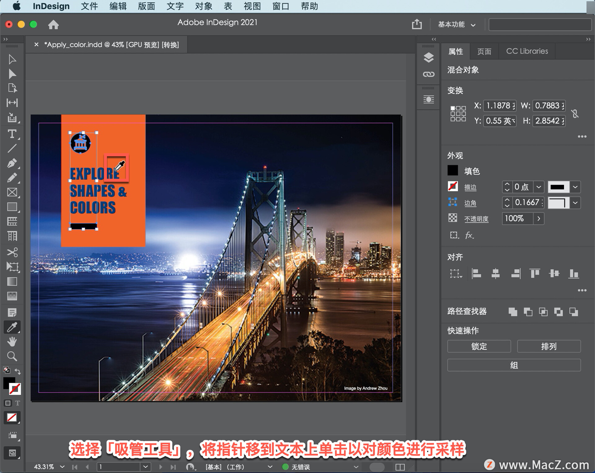Click the black fill color swatch
Screen dimensions: 595x473
pos(452,170)
